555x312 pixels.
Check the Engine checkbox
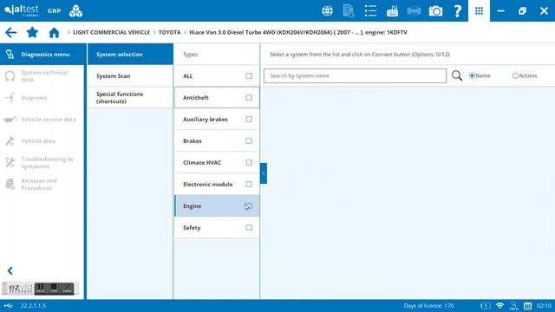249,206
